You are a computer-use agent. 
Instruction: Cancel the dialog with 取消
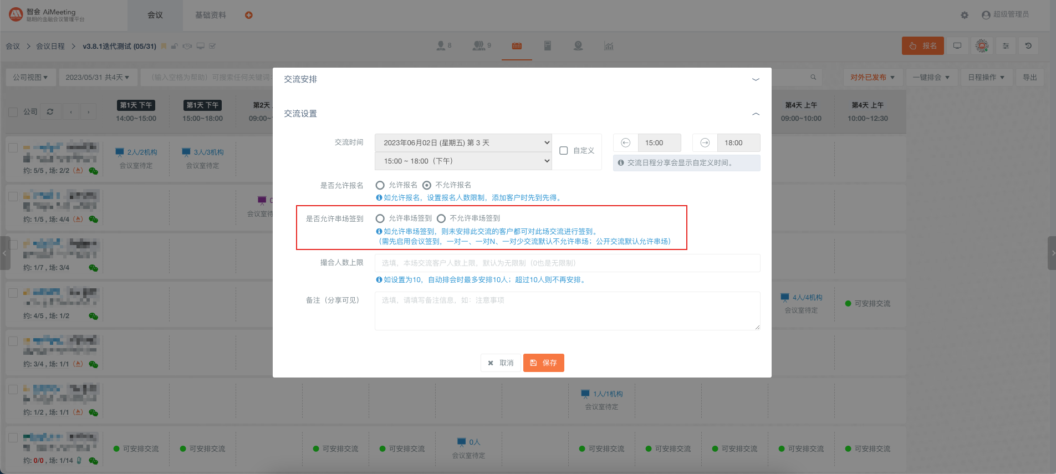click(501, 363)
